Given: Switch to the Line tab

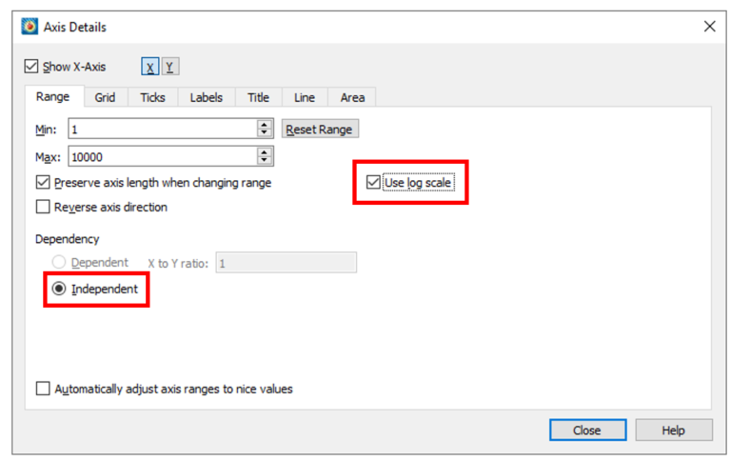Looking at the screenshot, I should coord(305,97).
